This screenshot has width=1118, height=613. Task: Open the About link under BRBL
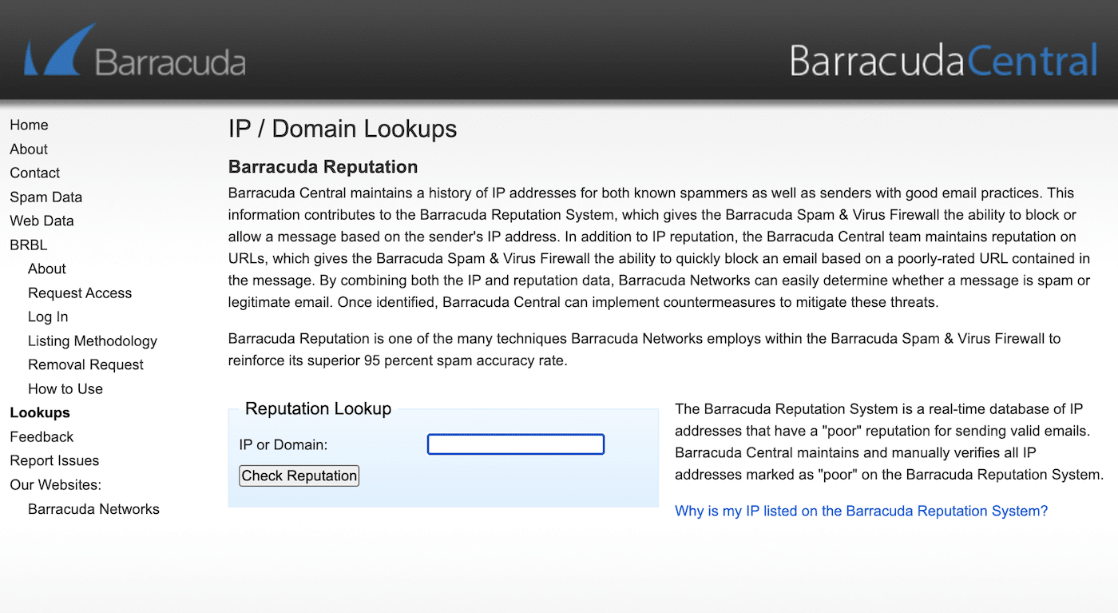(x=47, y=269)
